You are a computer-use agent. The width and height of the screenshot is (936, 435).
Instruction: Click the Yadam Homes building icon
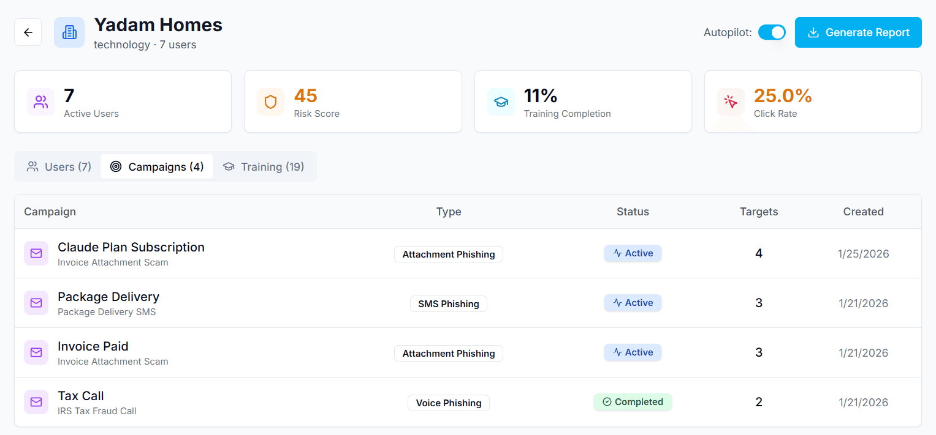pos(69,32)
